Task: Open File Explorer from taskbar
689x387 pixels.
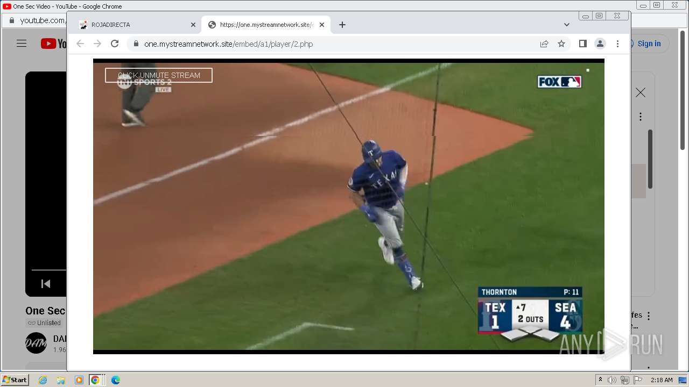Action: [61, 380]
